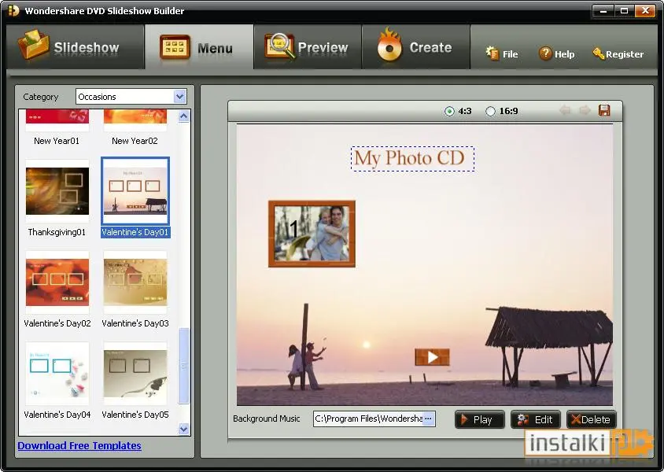The width and height of the screenshot is (664, 472).
Task: Click the Preview magnifier icon
Action: [279, 46]
